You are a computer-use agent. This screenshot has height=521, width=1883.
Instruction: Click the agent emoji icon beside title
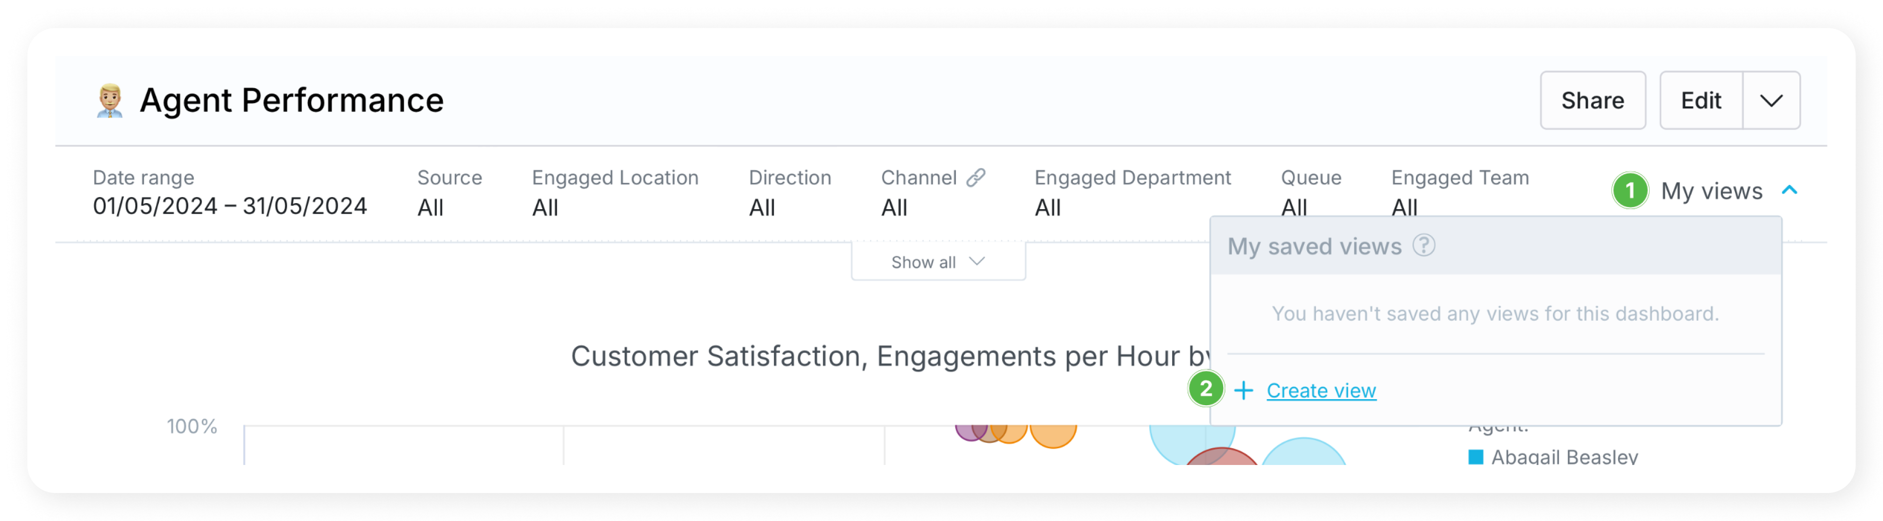(x=110, y=101)
